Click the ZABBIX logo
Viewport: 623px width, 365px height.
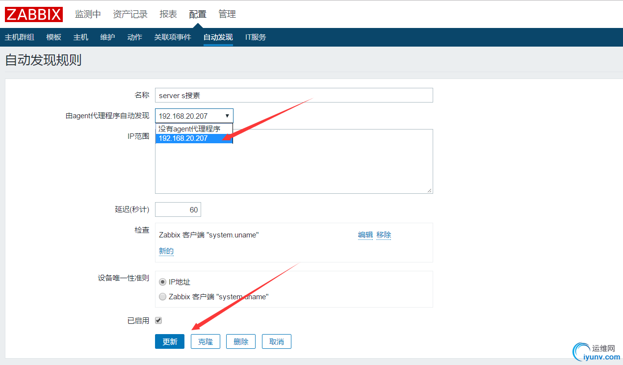(x=34, y=14)
